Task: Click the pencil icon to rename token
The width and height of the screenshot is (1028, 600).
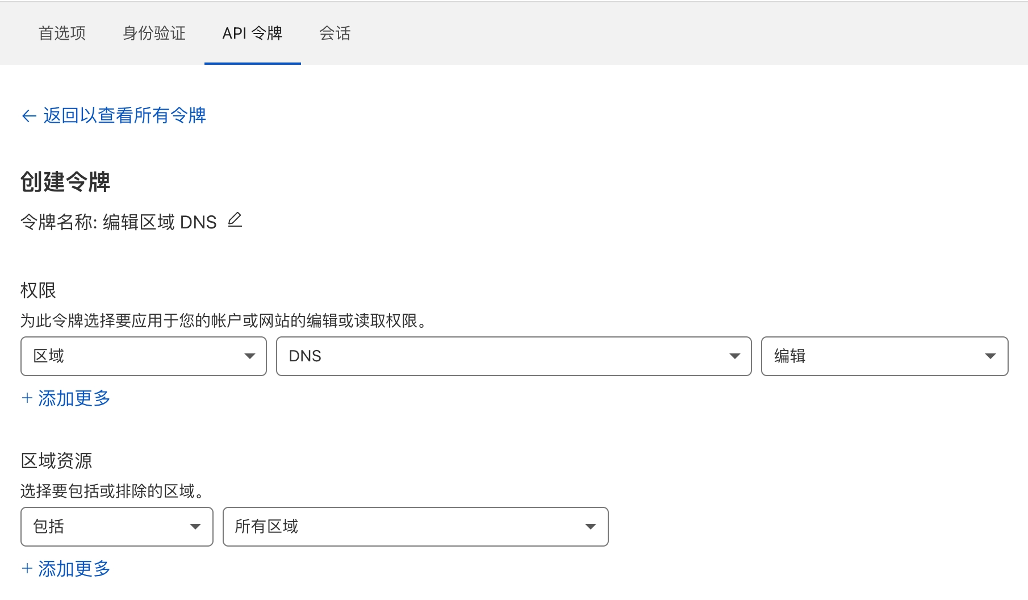Action: coord(235,220)
